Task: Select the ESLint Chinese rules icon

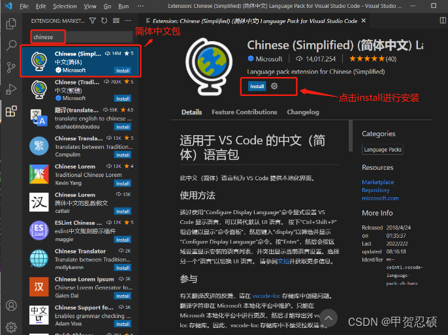Action: click(x=39, y=231)
